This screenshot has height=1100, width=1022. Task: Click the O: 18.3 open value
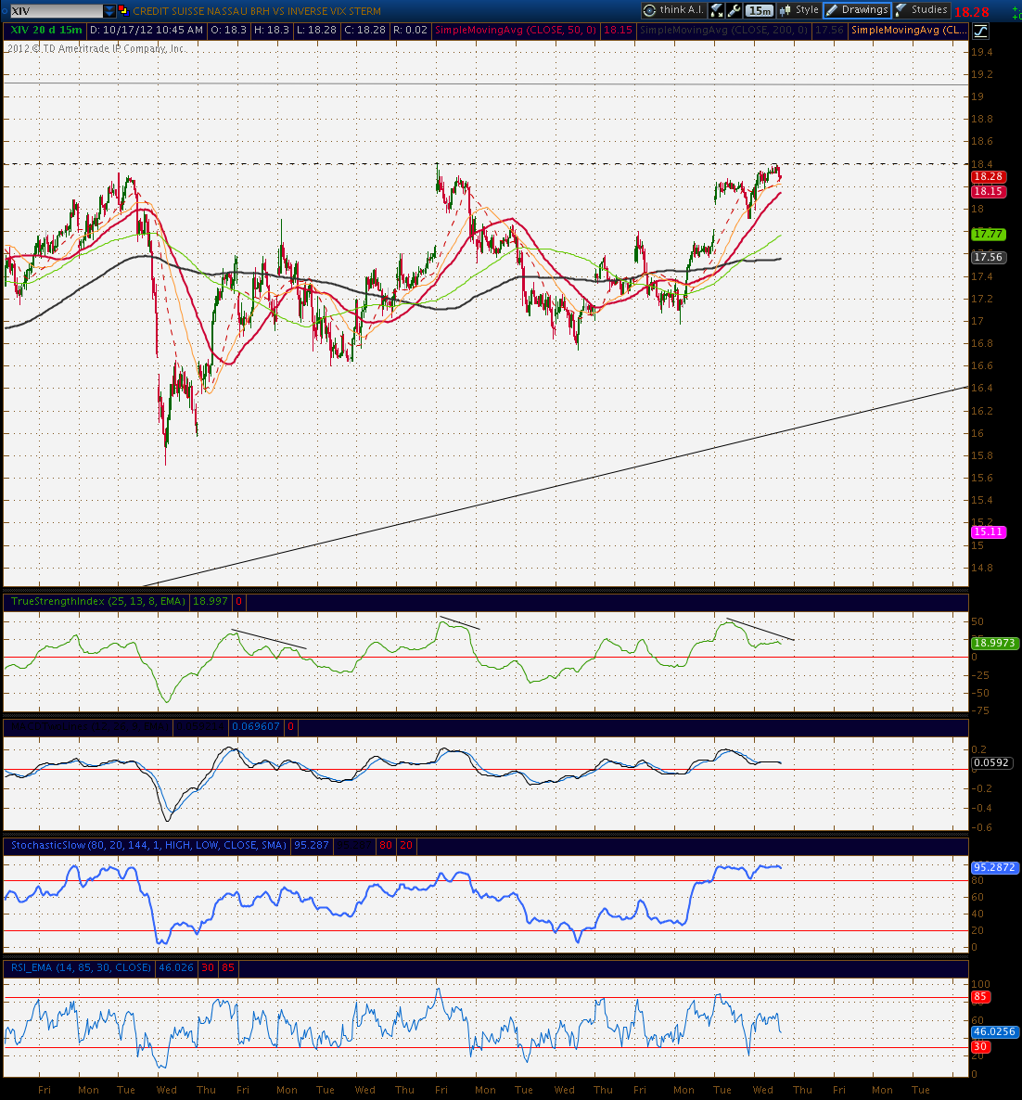(229, 31)
